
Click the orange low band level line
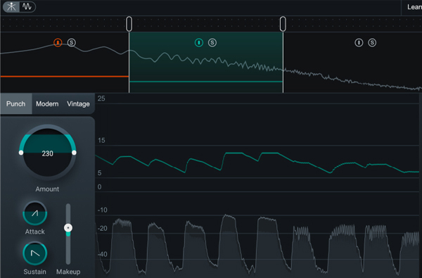point(65,77)
